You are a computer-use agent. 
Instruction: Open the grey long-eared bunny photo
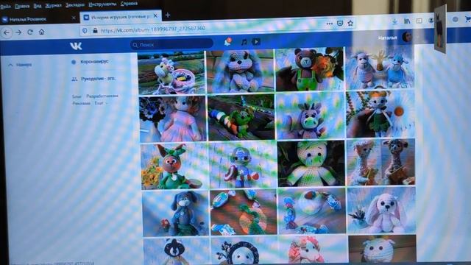pyautogui.click(x=240, y=71)
